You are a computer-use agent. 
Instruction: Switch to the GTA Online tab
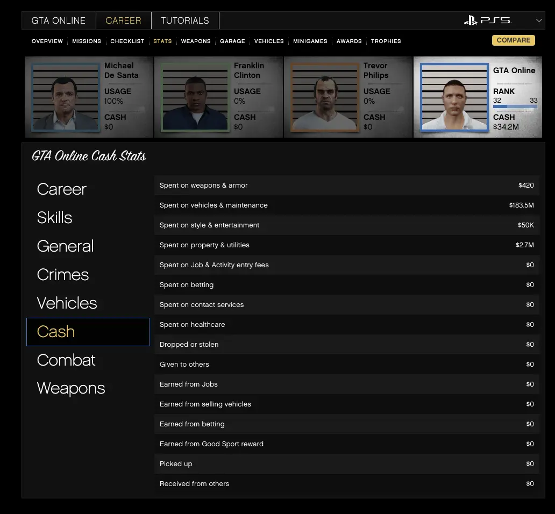click(59, 20)
